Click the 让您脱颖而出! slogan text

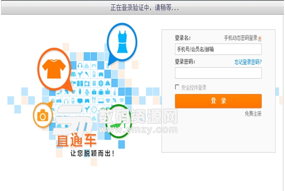(92, 153)
